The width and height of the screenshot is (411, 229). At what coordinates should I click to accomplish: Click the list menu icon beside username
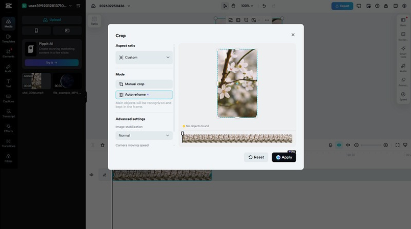tap(79, 6)
